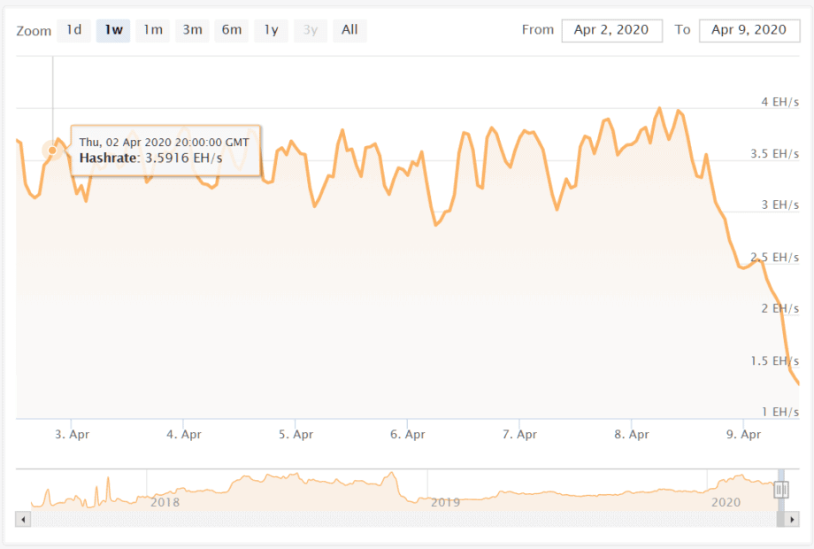Select the 1d zoom range
814x549 pixels.
tap(73, 30)
